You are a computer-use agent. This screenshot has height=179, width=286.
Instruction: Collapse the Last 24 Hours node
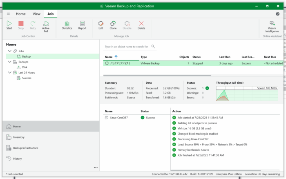[x=10, y=73]
